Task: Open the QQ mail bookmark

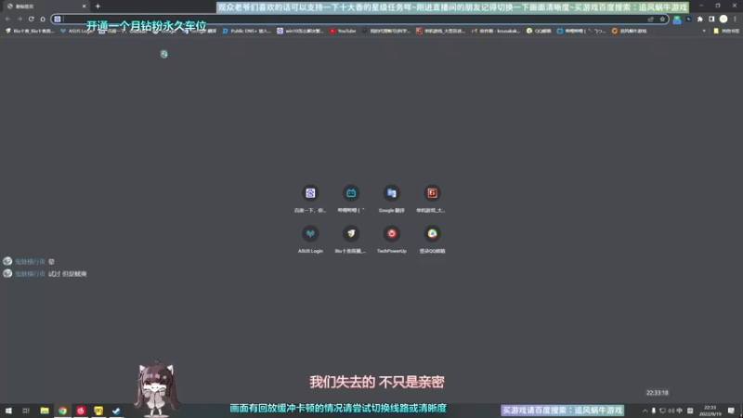Action: point(539,31)
